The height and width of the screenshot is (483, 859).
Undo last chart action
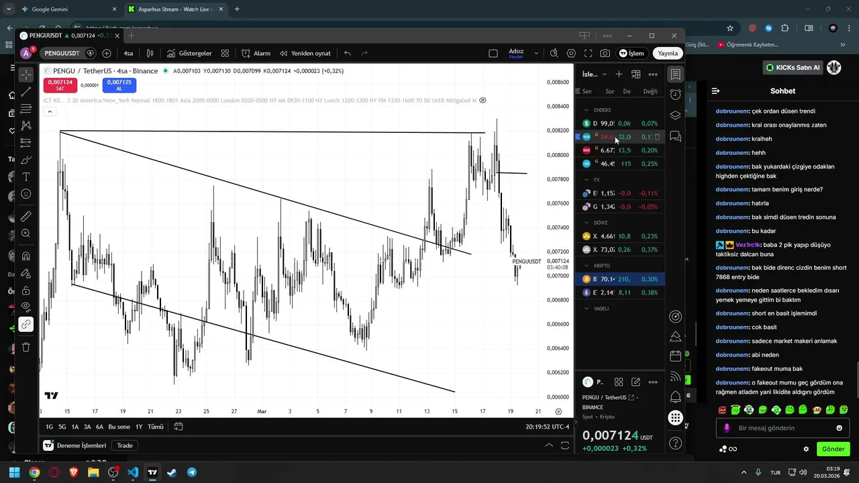(347, 53)
